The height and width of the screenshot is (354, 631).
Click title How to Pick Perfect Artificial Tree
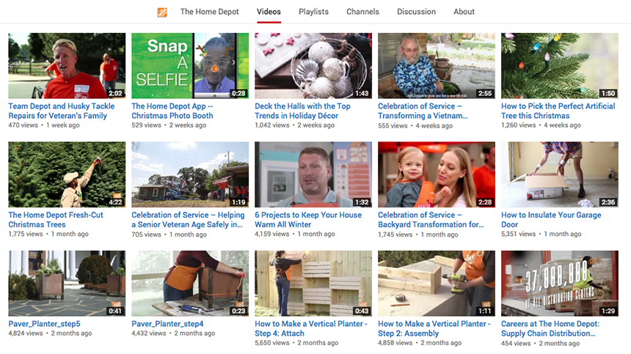[x=558, y=111]
